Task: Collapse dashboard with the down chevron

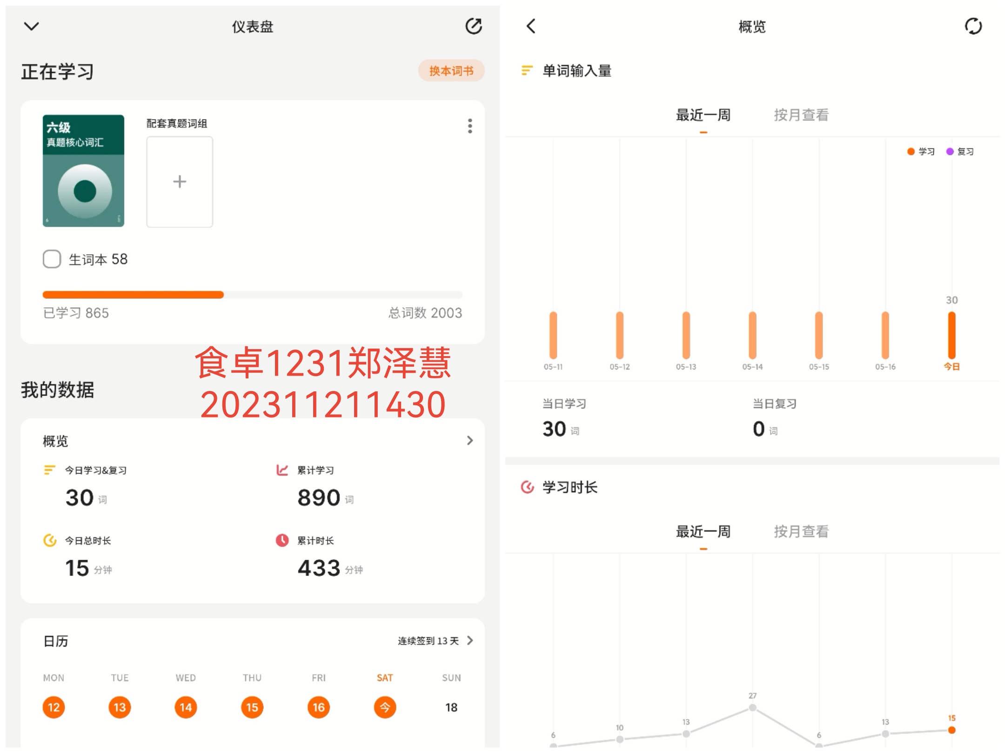Action: click(31, 26)
